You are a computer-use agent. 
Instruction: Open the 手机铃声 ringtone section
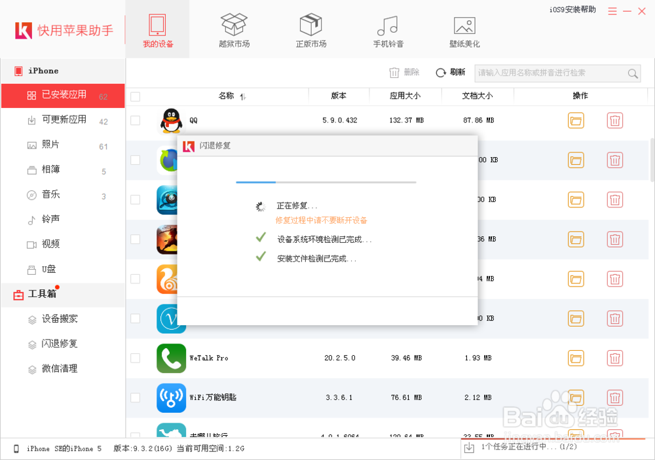tap(387, 29)
